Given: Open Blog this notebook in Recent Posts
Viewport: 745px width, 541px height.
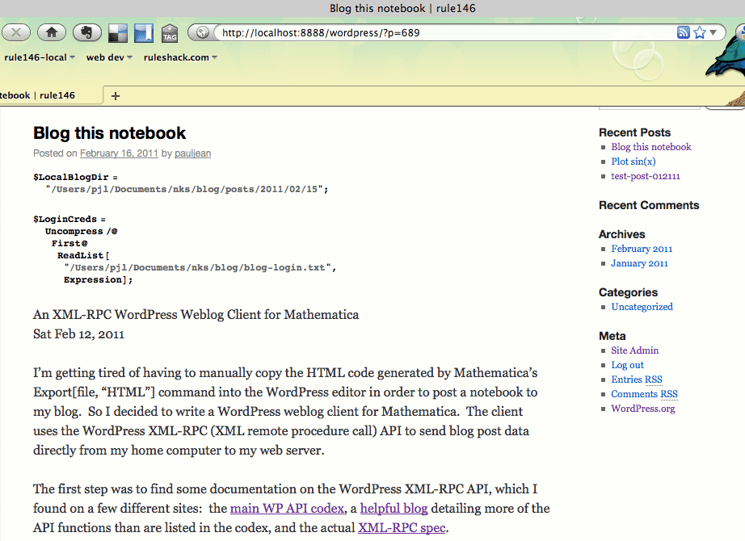Looking at the screenshot, I should (x=651, y=147).
